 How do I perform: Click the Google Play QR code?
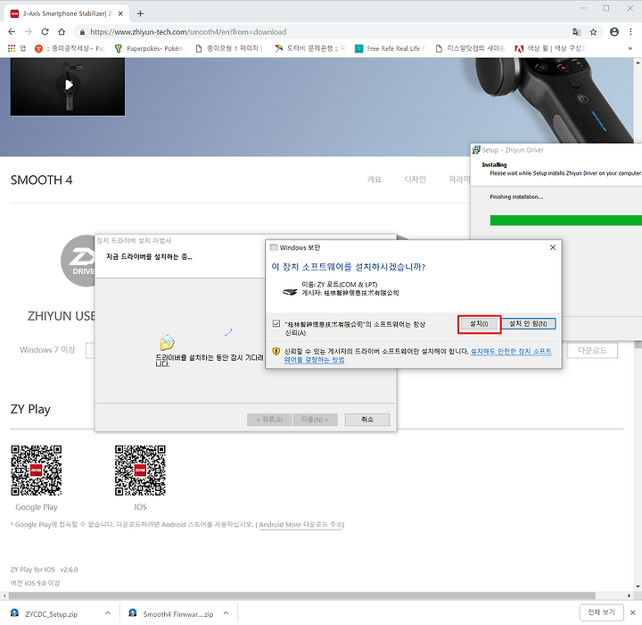point(37,471)
